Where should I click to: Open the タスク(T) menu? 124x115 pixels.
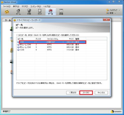(25, 6)
